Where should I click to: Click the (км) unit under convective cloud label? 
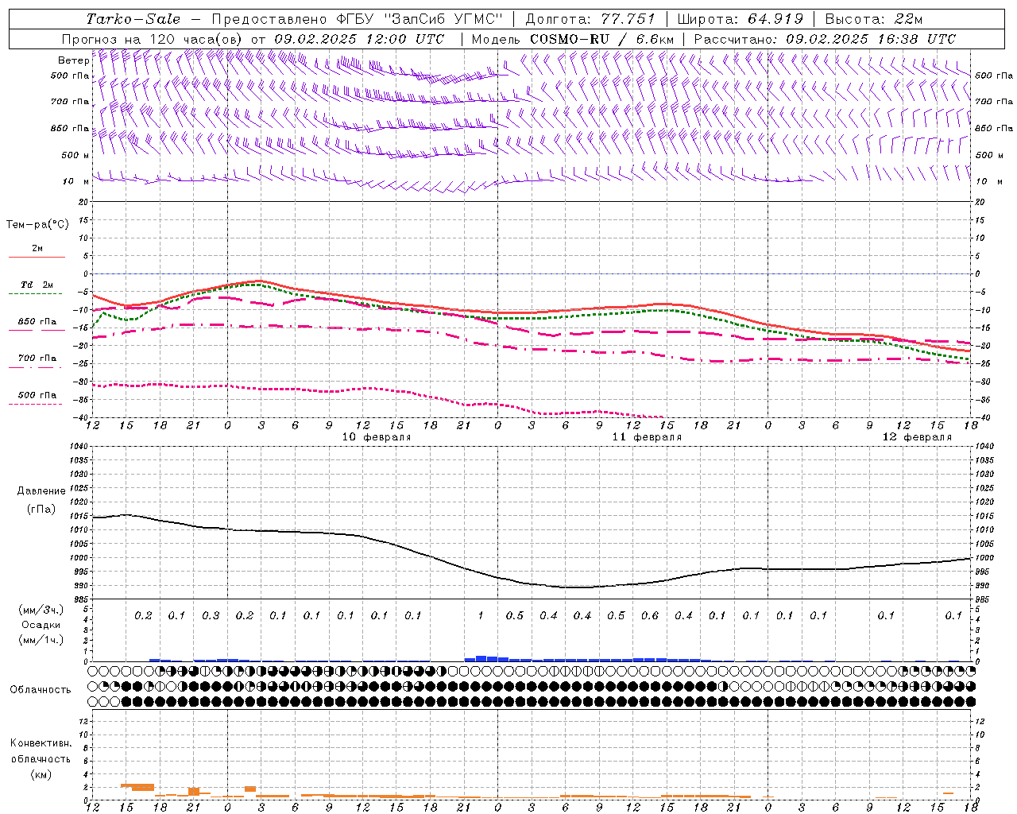[41, 774]
